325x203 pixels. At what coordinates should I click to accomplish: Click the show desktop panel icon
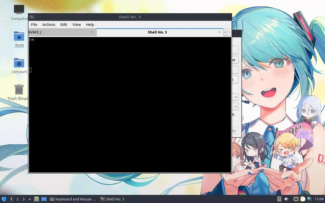44,199
